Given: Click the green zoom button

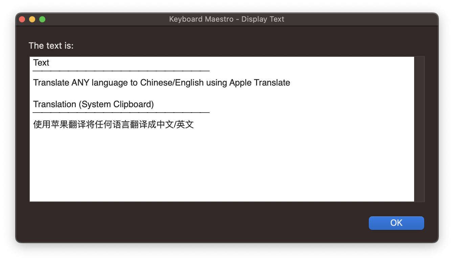Looking at the screenshot, I should (x=42, y=19).
